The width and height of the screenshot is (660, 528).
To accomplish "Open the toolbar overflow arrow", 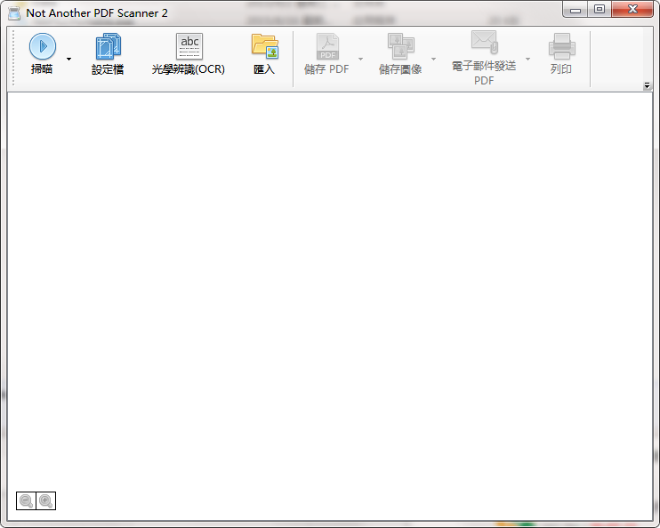I will coord(647,86).
